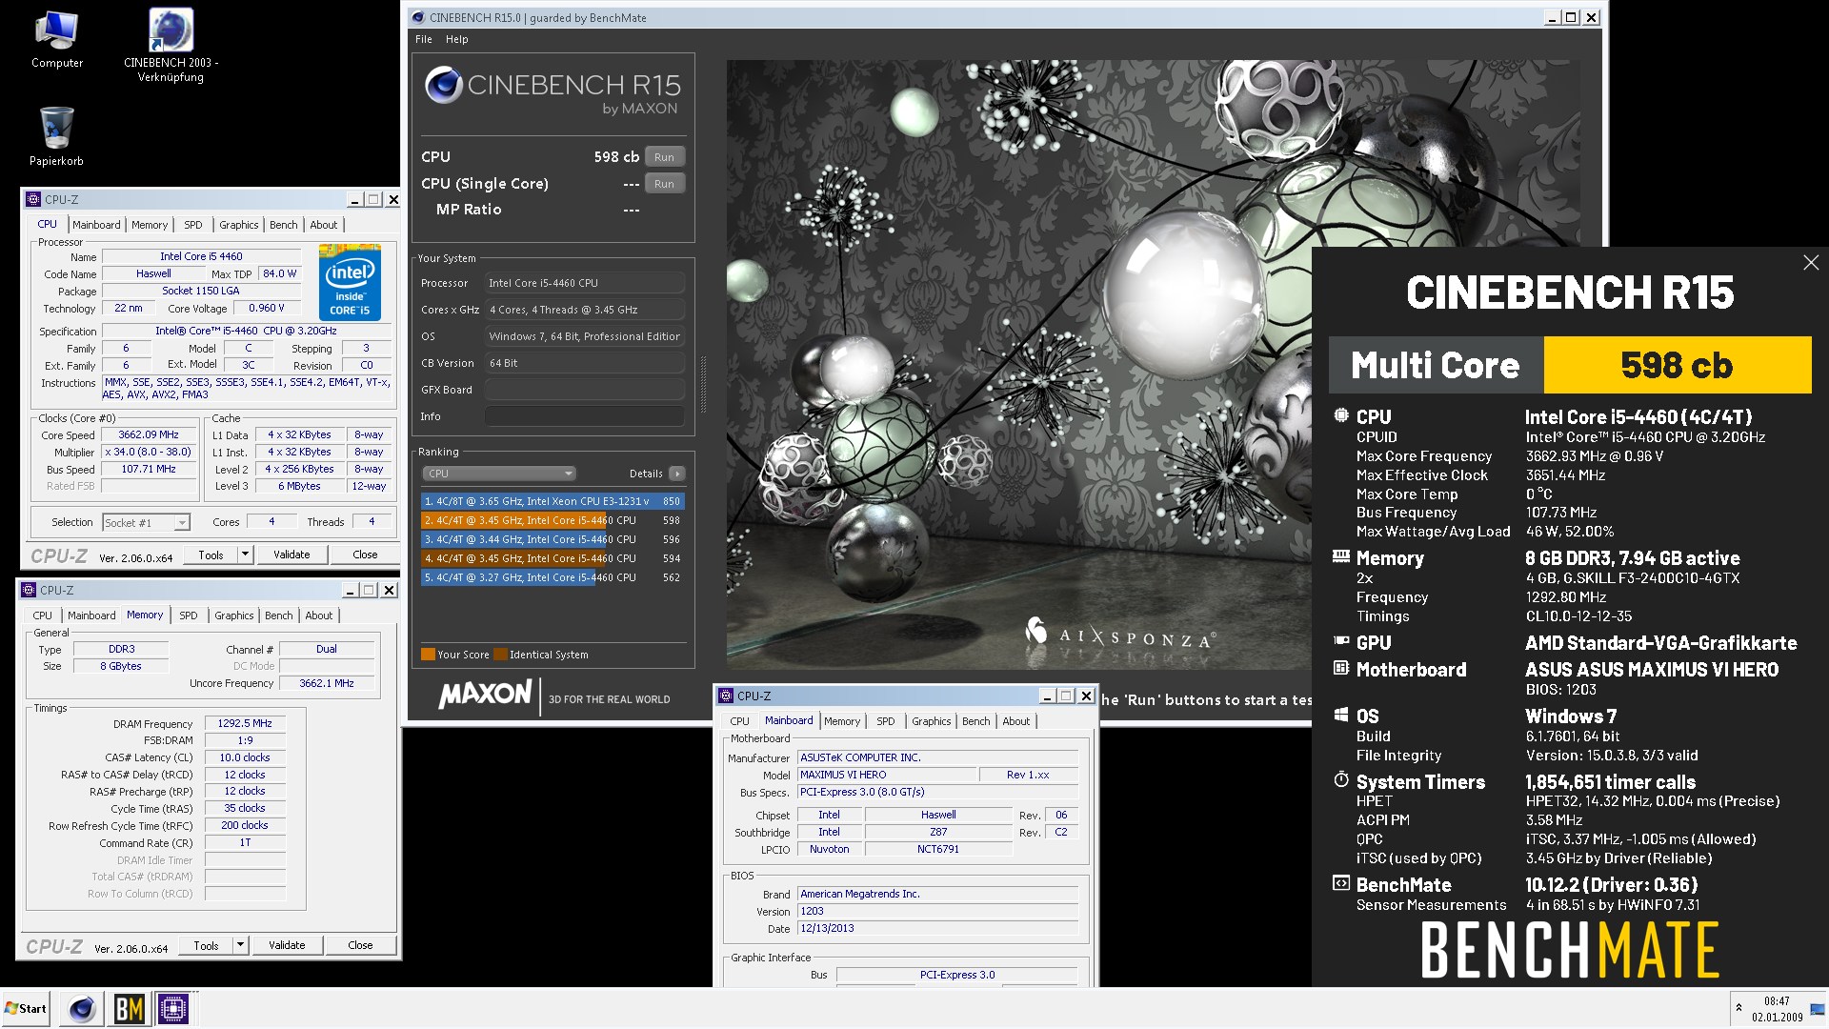This screenshot has width=1829, height=1029.
Task: Select ranking entry with score 562
Action: coord(553,577)
